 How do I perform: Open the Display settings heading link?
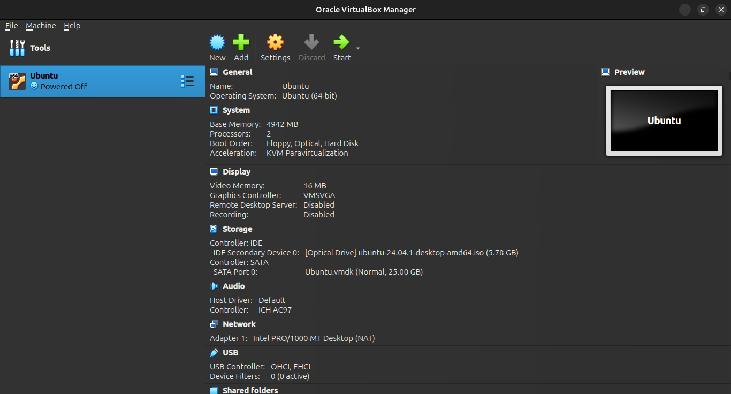[237, 172]
